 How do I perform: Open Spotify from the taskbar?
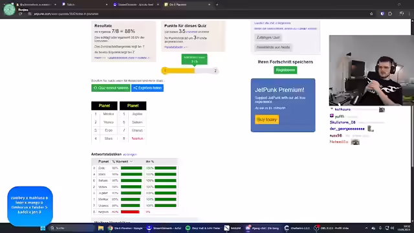(x=202, y=228)
